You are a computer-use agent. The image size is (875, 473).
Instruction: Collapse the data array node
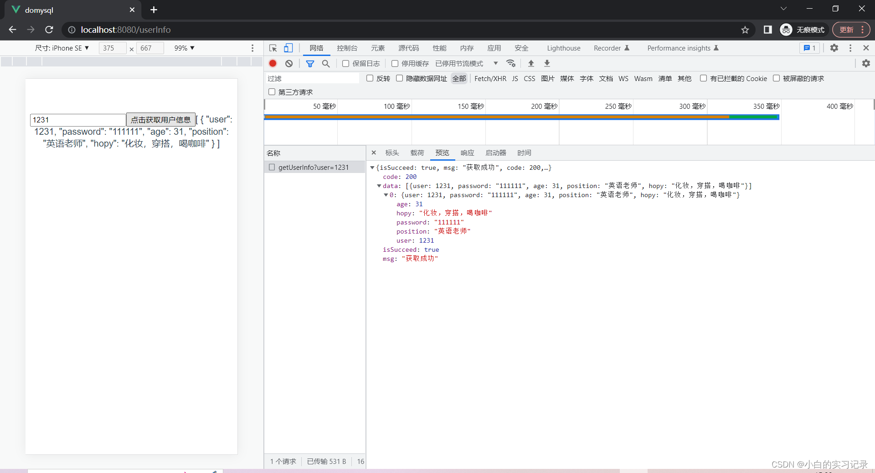(379, 186)
